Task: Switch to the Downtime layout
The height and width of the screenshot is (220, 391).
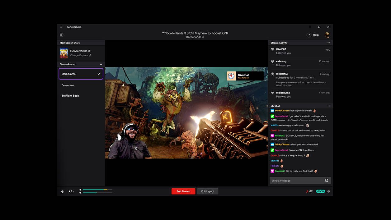Action: point(81,85)
